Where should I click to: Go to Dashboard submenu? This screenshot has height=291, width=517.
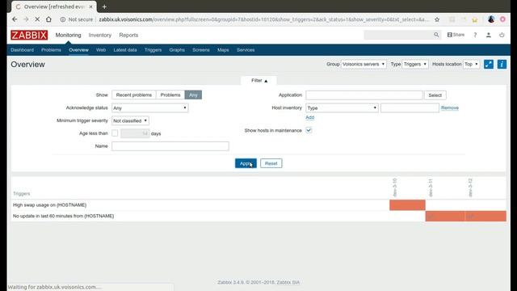22,50
